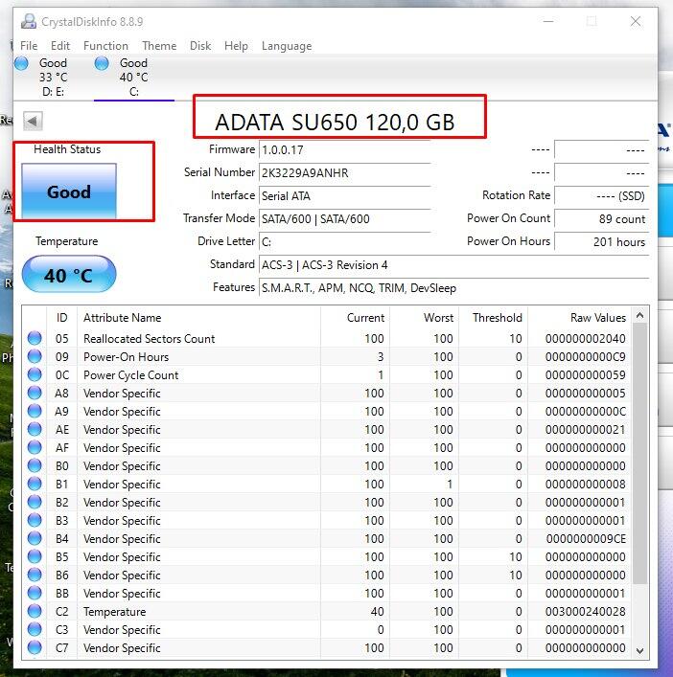
Task: Click status orb of attribute B4 row
Action: click(35, 538)
